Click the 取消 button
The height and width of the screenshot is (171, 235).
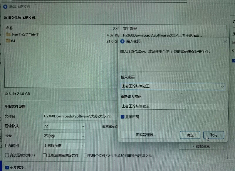(214, 135)
